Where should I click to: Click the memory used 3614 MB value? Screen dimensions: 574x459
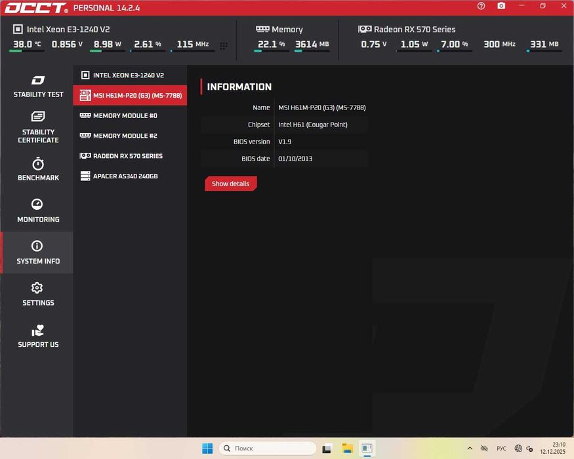312,45
